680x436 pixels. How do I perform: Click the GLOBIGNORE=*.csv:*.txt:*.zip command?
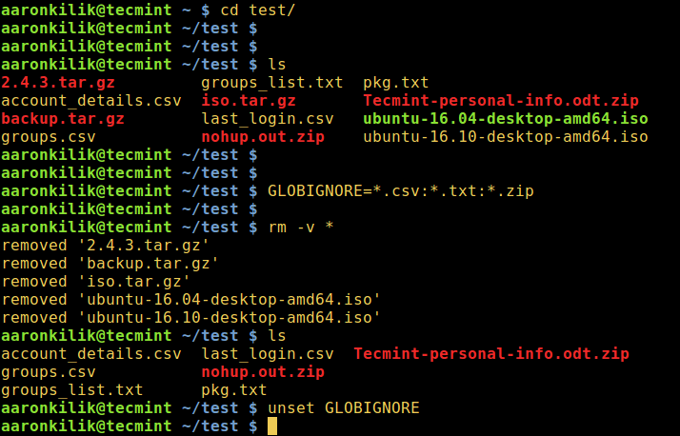[401, 190]
